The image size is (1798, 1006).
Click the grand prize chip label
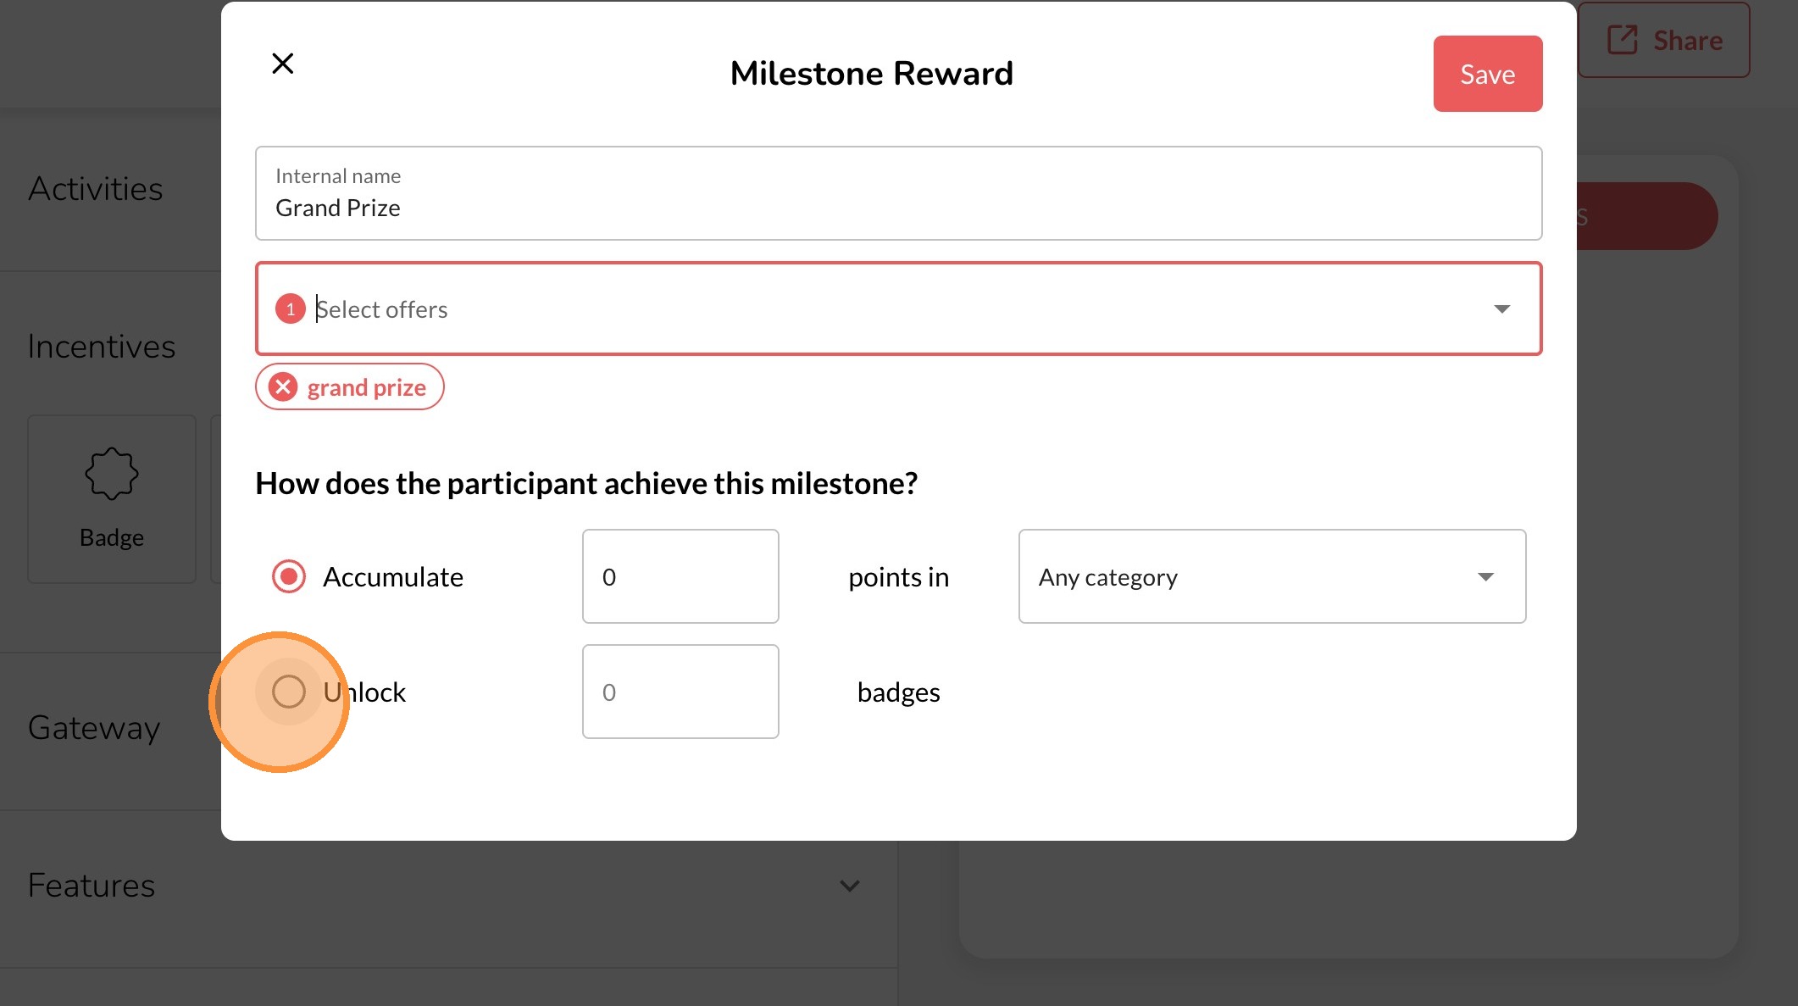click(366, 387)
